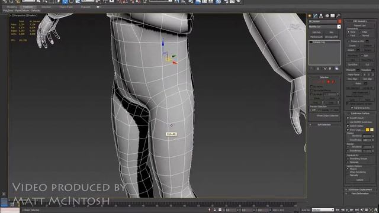379x213 pixels.
Task: Click Next Frame playback button
Action: click(352, 210)
